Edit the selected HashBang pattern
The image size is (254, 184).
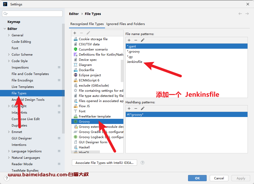click(143, 108)
